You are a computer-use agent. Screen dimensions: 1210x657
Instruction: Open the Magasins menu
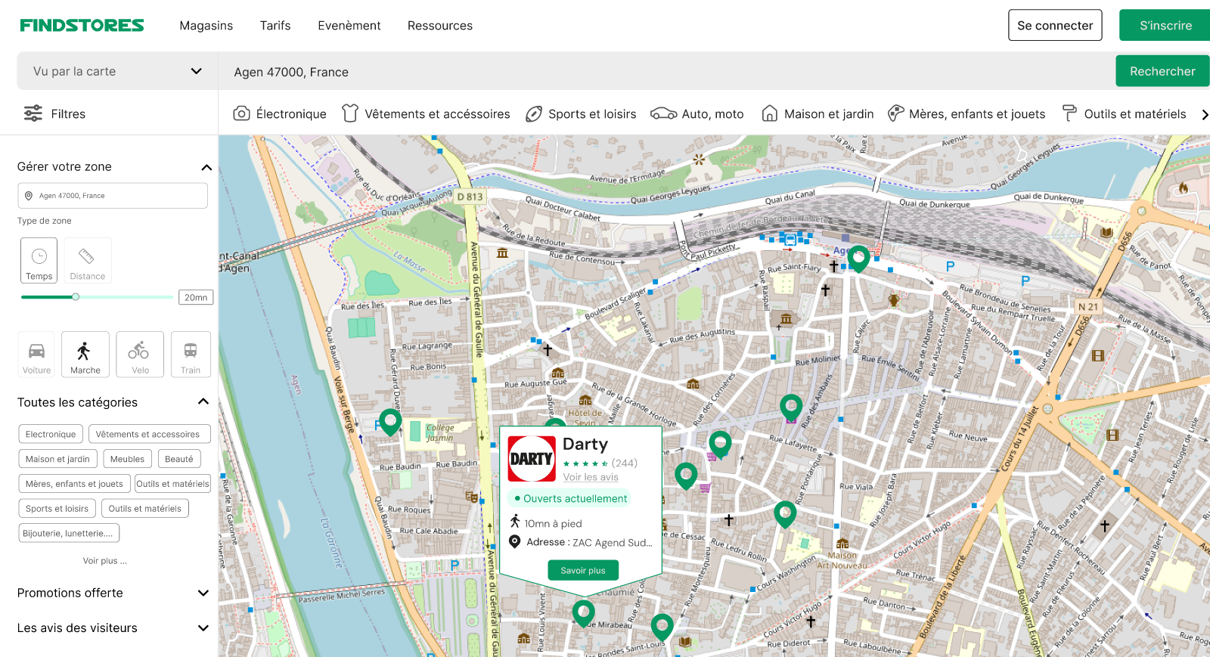click(206, 26)
